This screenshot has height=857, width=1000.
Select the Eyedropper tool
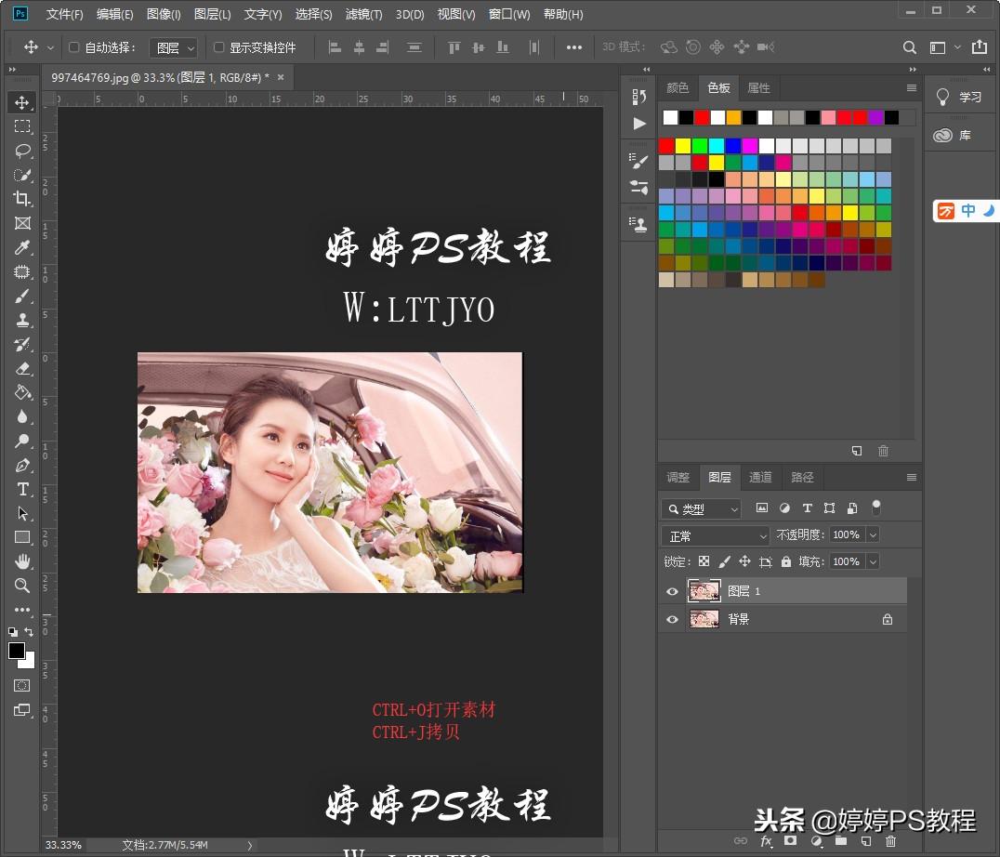click(x=22, y=247)
